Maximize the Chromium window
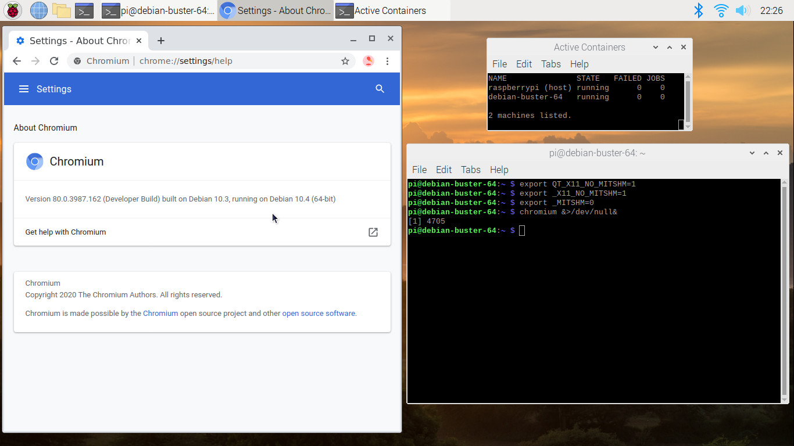 [x=372, y=39]
